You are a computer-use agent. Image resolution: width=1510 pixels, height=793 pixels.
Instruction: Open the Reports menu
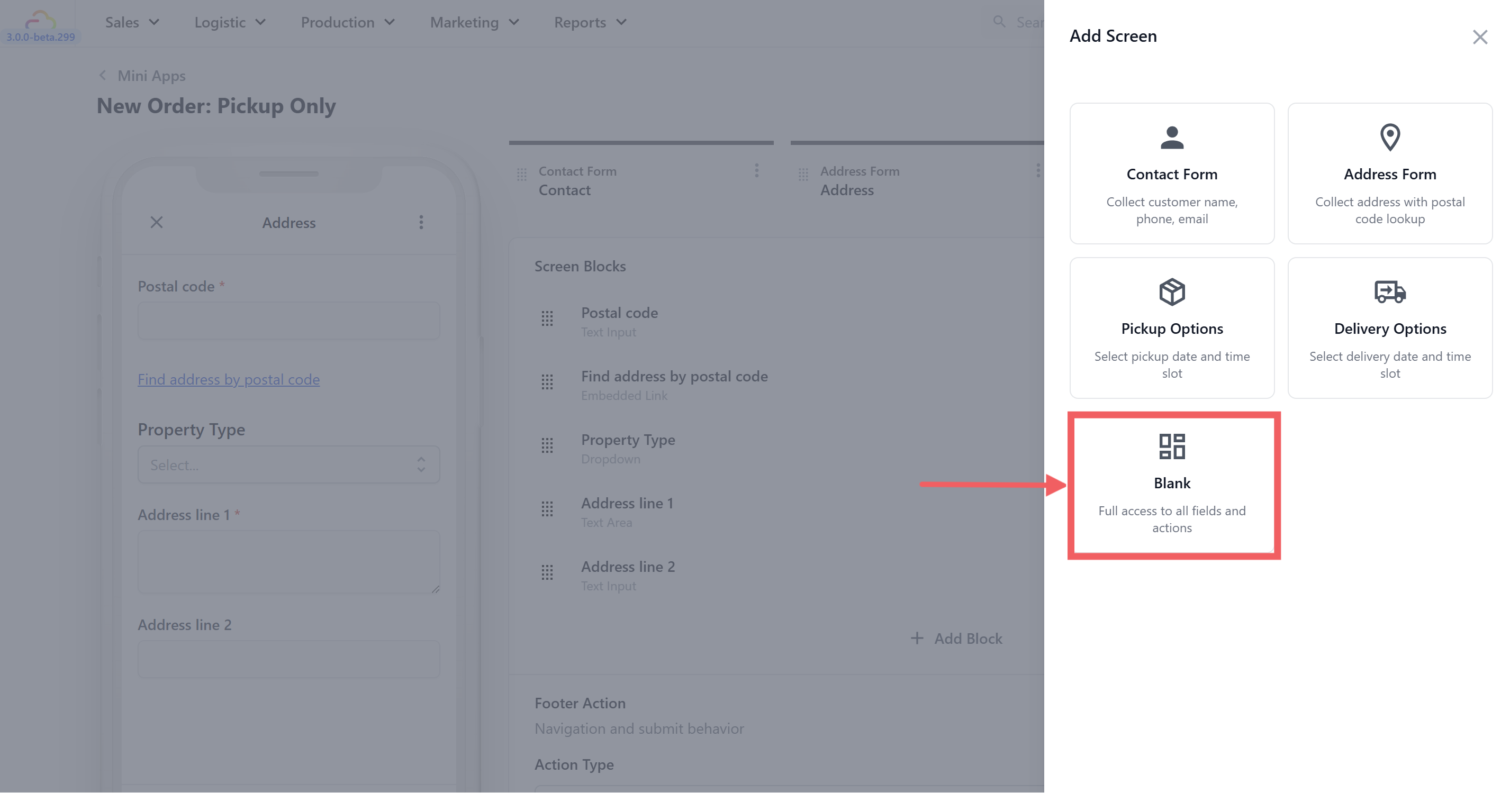pos(590,22)
